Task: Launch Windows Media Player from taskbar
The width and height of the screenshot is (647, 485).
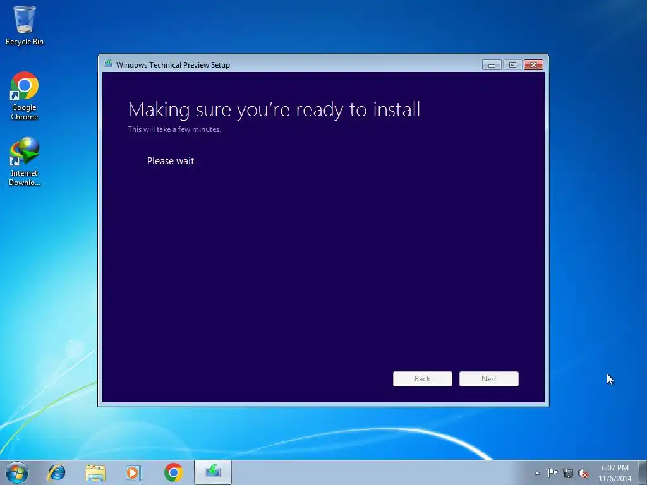Action: (x=134, y=472)
